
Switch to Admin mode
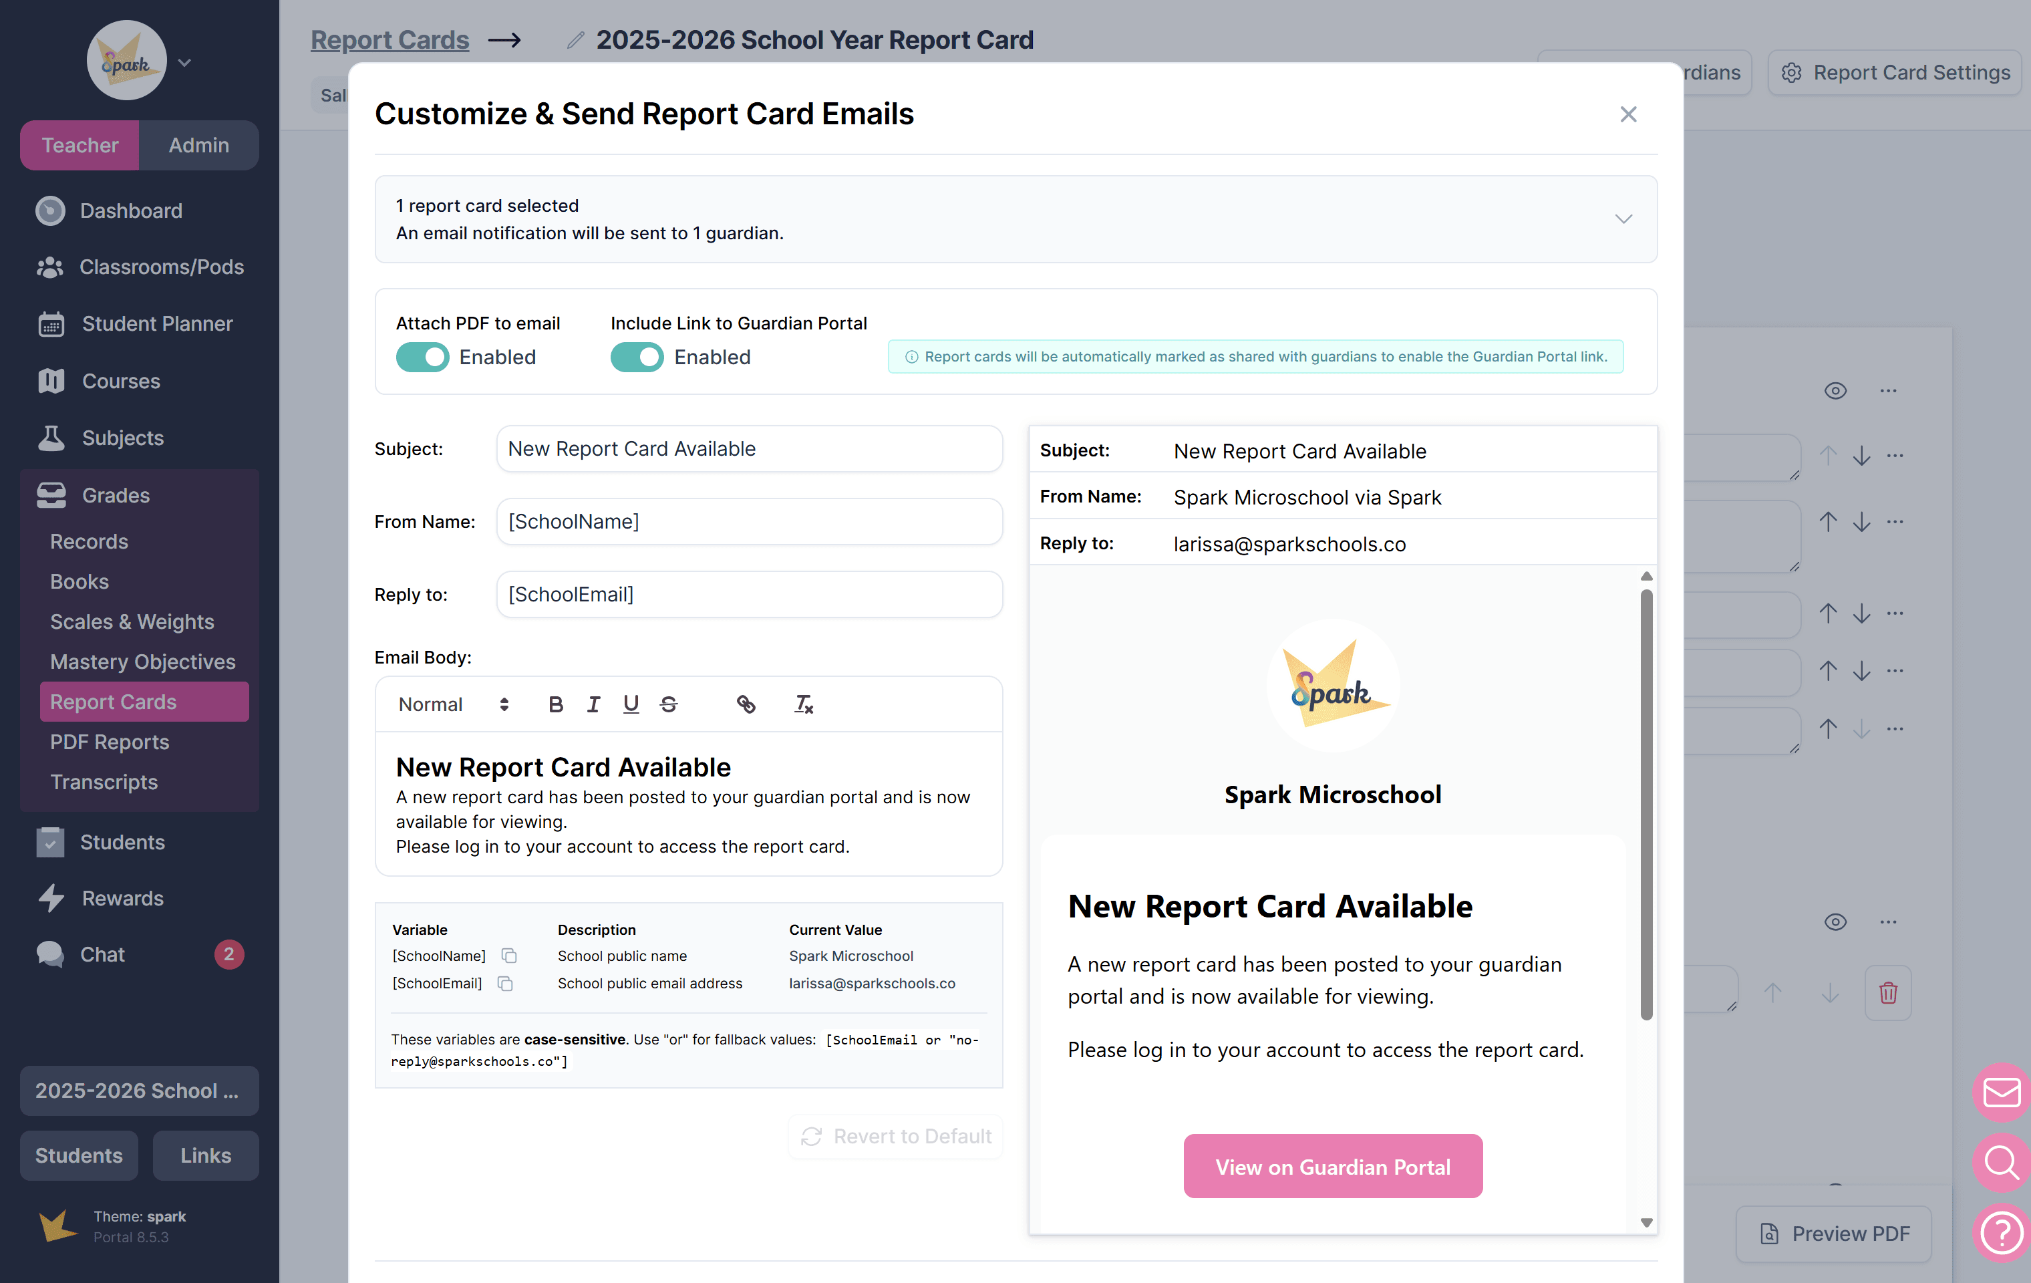click(198, 145)
